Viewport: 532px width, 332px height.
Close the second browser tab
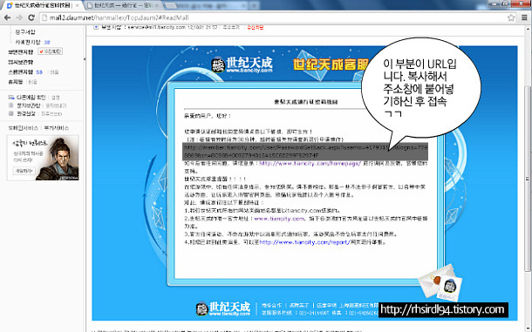[x=157, y=5]
